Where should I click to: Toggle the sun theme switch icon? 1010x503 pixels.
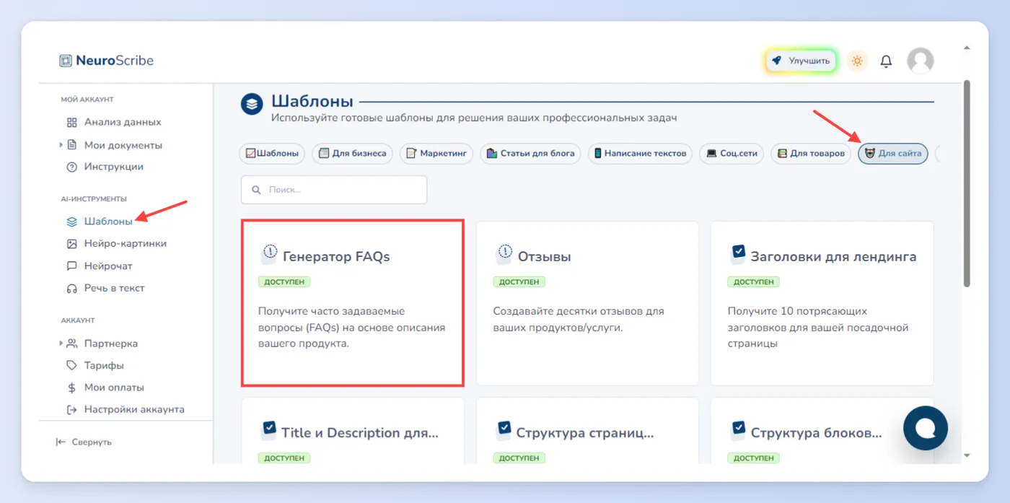(857, 61)
